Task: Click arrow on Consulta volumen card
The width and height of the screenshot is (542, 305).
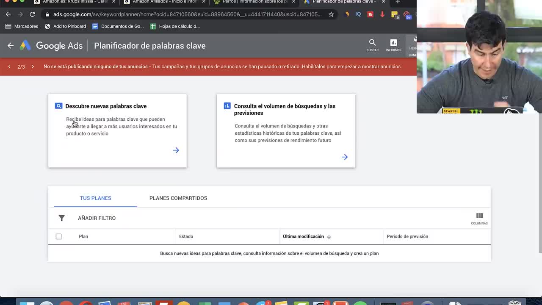Action: [345, 157]
